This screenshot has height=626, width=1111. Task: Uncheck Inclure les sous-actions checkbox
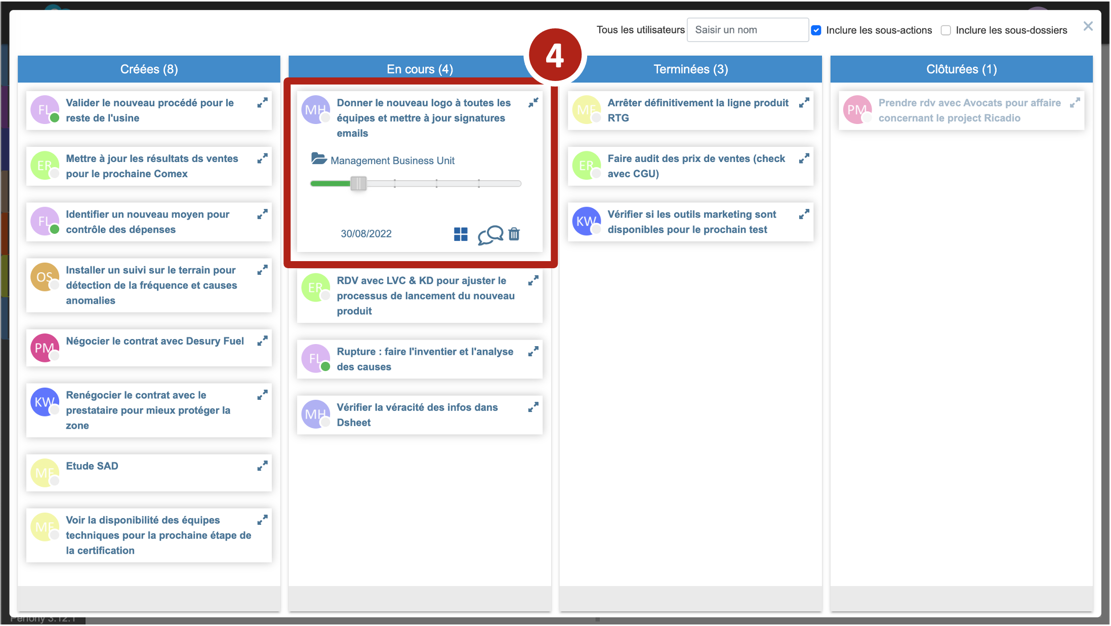(x=816, y=30)
